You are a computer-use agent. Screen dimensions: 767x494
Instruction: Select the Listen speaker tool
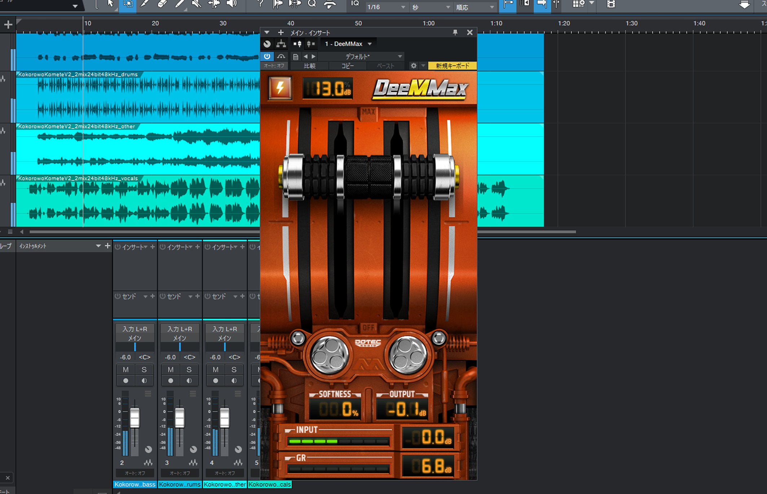[x=232, y=4]
